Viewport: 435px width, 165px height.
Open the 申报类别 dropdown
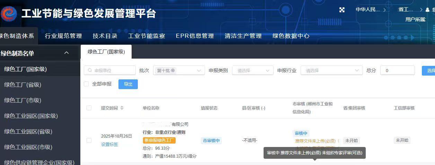point(253,70)
